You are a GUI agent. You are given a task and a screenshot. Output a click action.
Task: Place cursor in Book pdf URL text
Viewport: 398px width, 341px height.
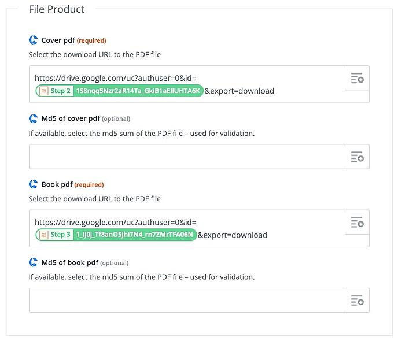pos(116,222)
